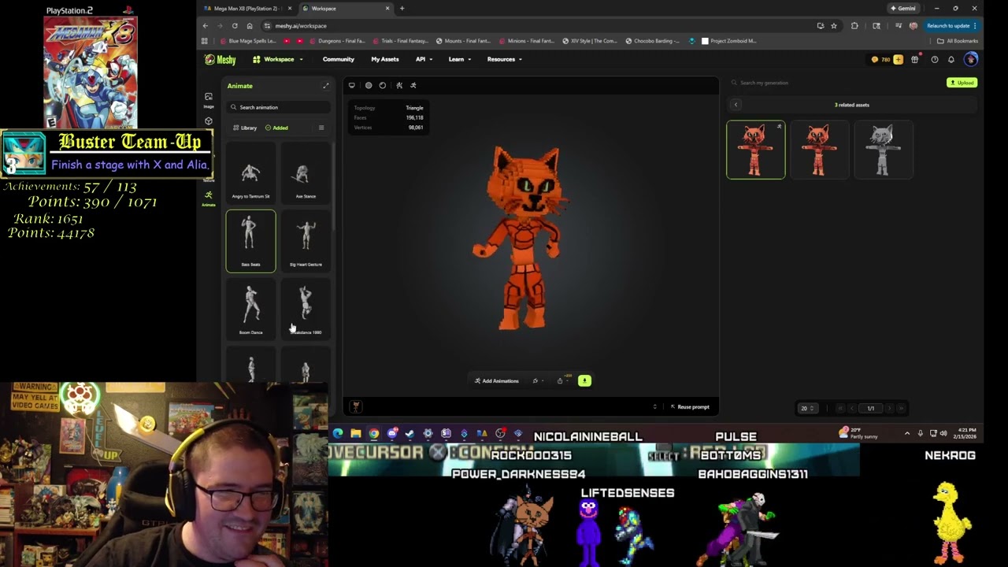
Task: Switch to solid sphere shading mode
Action: pos(368,85)
